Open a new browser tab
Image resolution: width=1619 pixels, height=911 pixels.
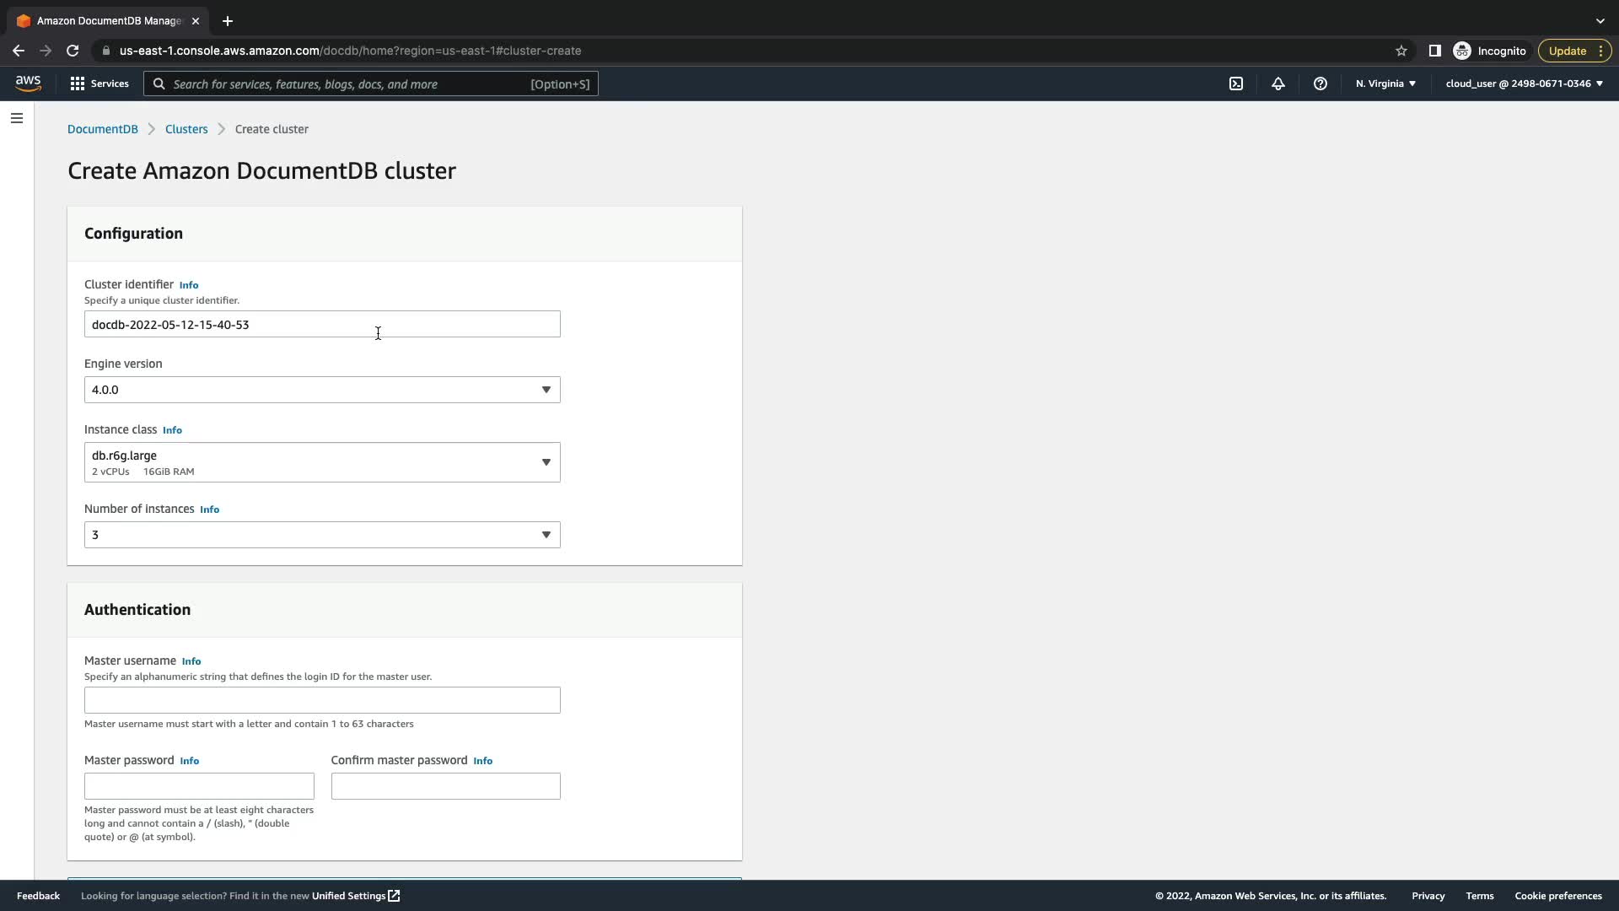(x=228, y=21)
